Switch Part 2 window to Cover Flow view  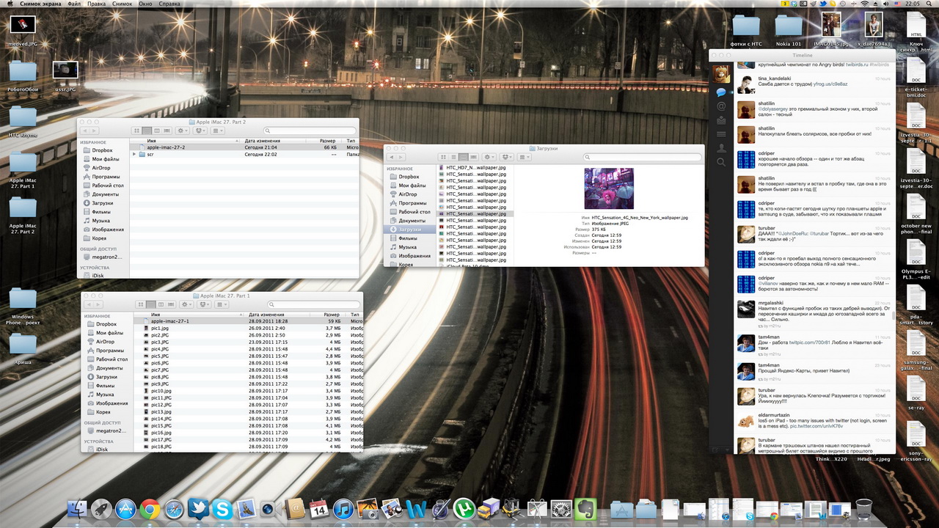pos(167,131)
